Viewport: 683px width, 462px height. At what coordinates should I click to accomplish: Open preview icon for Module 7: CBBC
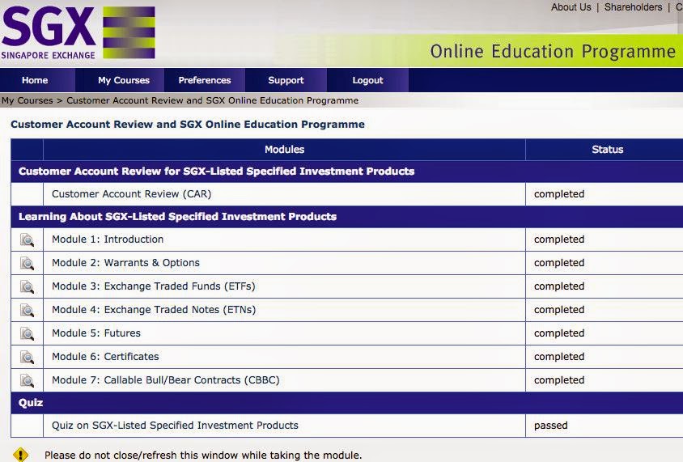(27, 380)
